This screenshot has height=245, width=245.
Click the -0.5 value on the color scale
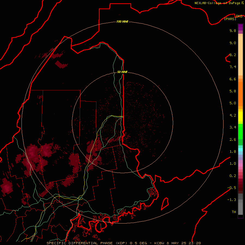[x=232, y=188]
